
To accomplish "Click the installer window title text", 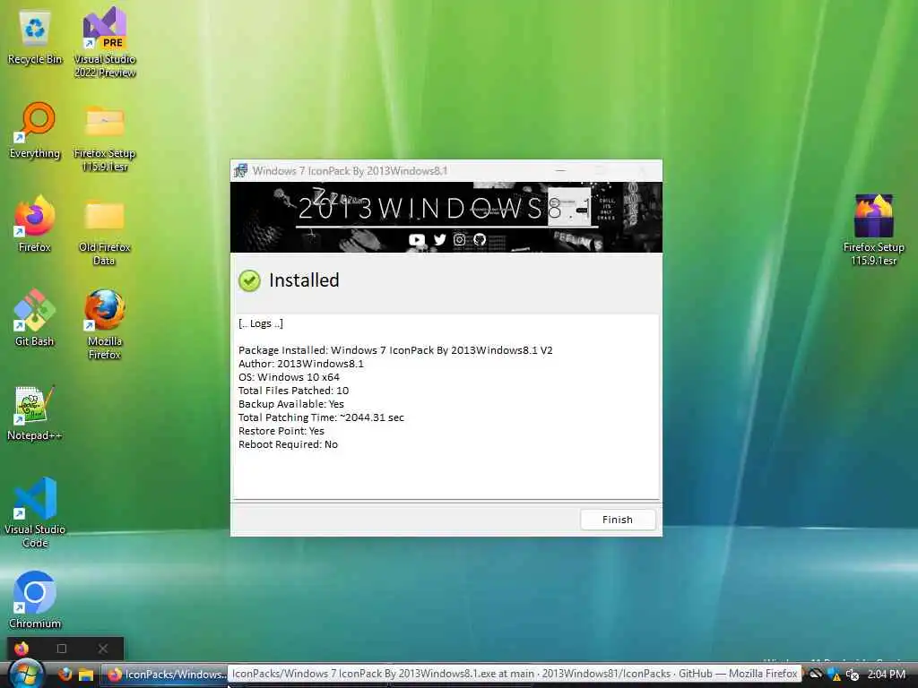I will coord(351,171).
